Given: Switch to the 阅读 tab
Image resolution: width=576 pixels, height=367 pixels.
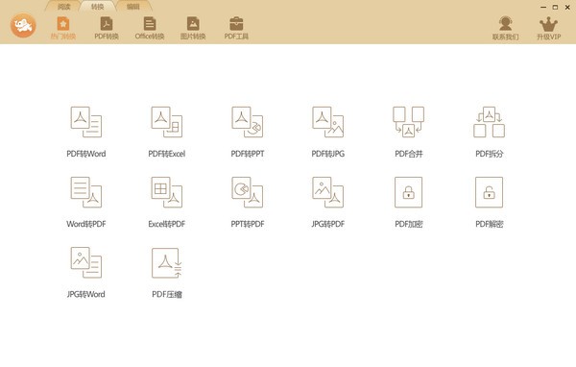Looking at the screenshot, I should [x=64, y=7].
